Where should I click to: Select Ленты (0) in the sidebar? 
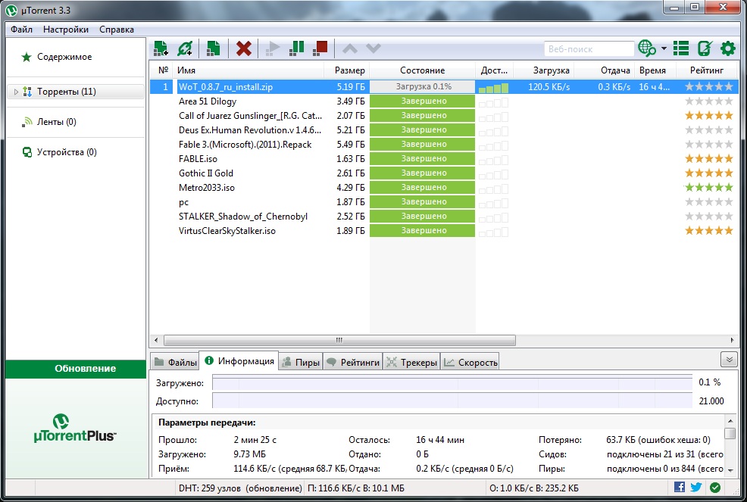point(57,122)
